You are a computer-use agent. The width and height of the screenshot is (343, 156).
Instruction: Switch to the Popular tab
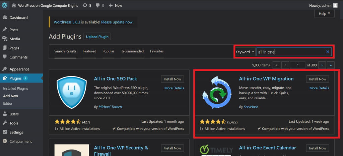(x=108, y=51)
